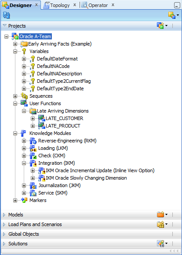Click the Integration (IKM) icon
The height and width of the screenshot is (255, 182).
33,163
